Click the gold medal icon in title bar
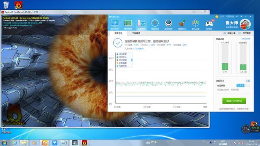Image resolution: width=260 pixels, height=146 pixels. (x=217, y=16)
